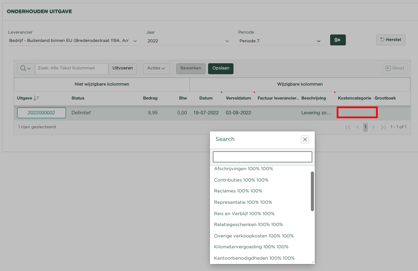Select Reis en Verblijf from list
Screen dimensions: 418x271
[x=244, y=213]
